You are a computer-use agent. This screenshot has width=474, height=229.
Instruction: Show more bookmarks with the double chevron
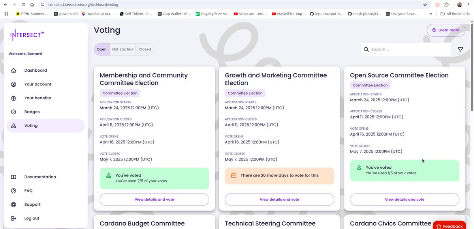click(430, 14)
